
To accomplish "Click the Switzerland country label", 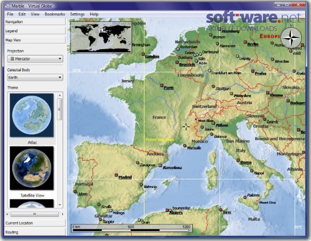I will coord(204,107).
